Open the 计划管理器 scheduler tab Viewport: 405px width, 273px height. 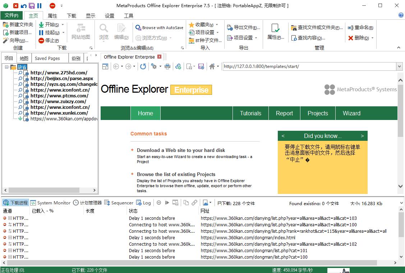pyautogui.click(x=87, y=203)
